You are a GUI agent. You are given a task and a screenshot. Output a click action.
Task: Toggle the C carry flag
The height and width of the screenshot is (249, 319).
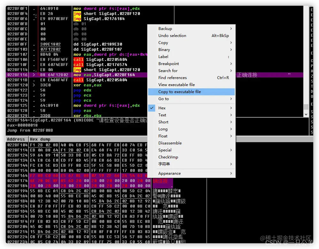[312, 60]
